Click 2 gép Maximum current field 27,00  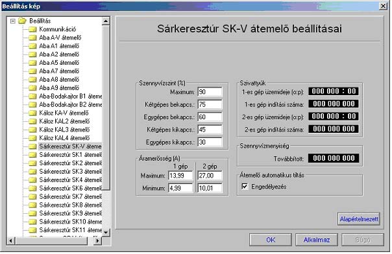coord(210,176)
